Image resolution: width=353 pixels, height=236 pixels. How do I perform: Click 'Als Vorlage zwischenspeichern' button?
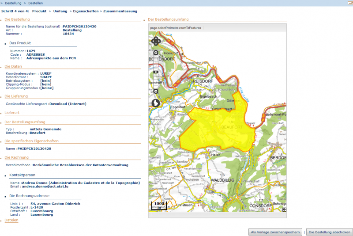(x=275, y=232)
